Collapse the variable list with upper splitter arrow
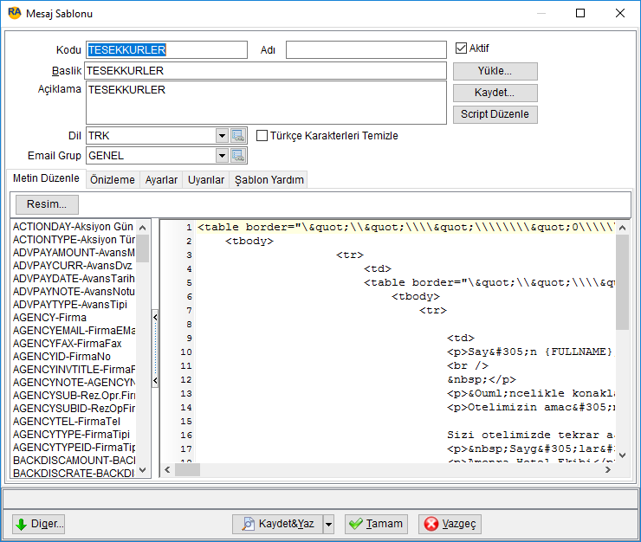641x542 pixels. coord(155,317)
